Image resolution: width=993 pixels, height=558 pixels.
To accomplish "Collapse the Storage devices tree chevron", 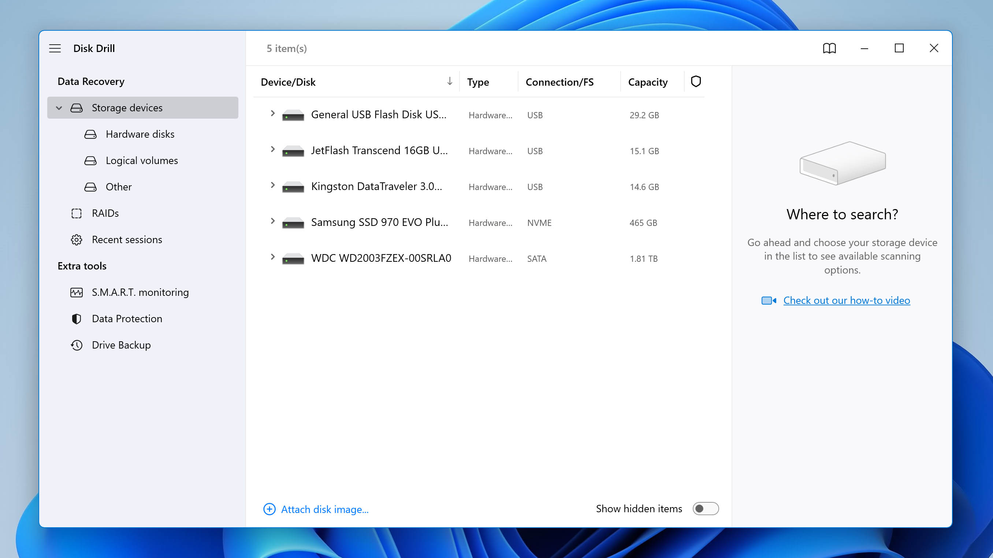I will pyautogui.click(x=59, y=108).
